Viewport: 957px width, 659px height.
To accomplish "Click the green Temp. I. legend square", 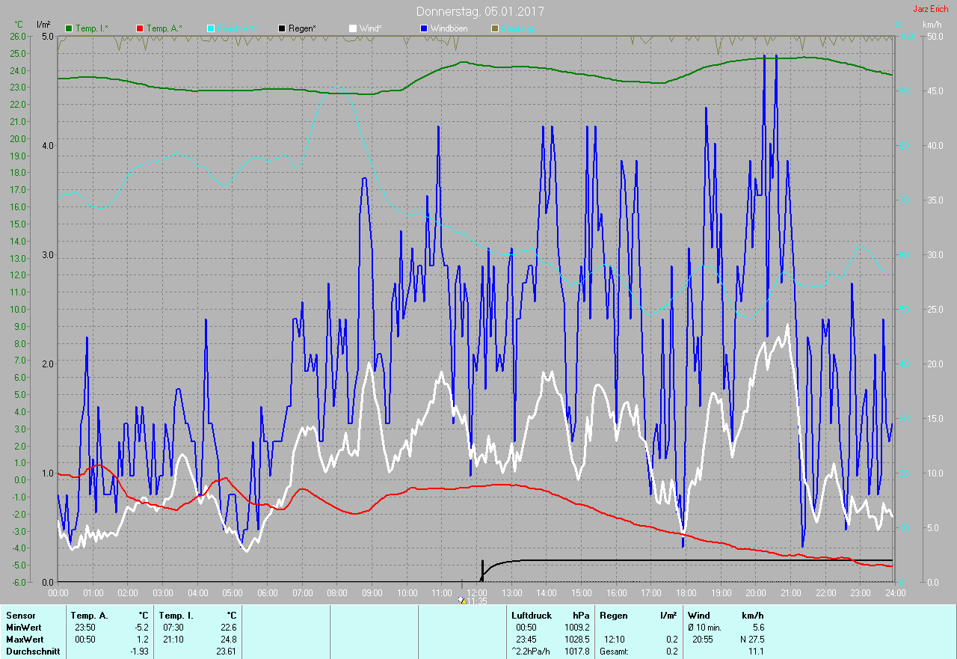I will coord(70,28).
